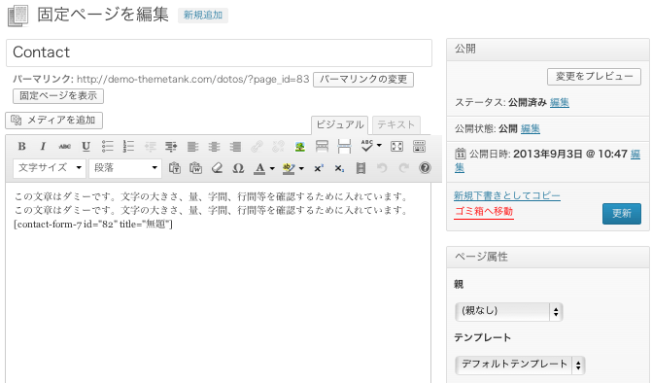Click the ページ属性 panel header
Screen dimensions: 652x383
[548, 257]
